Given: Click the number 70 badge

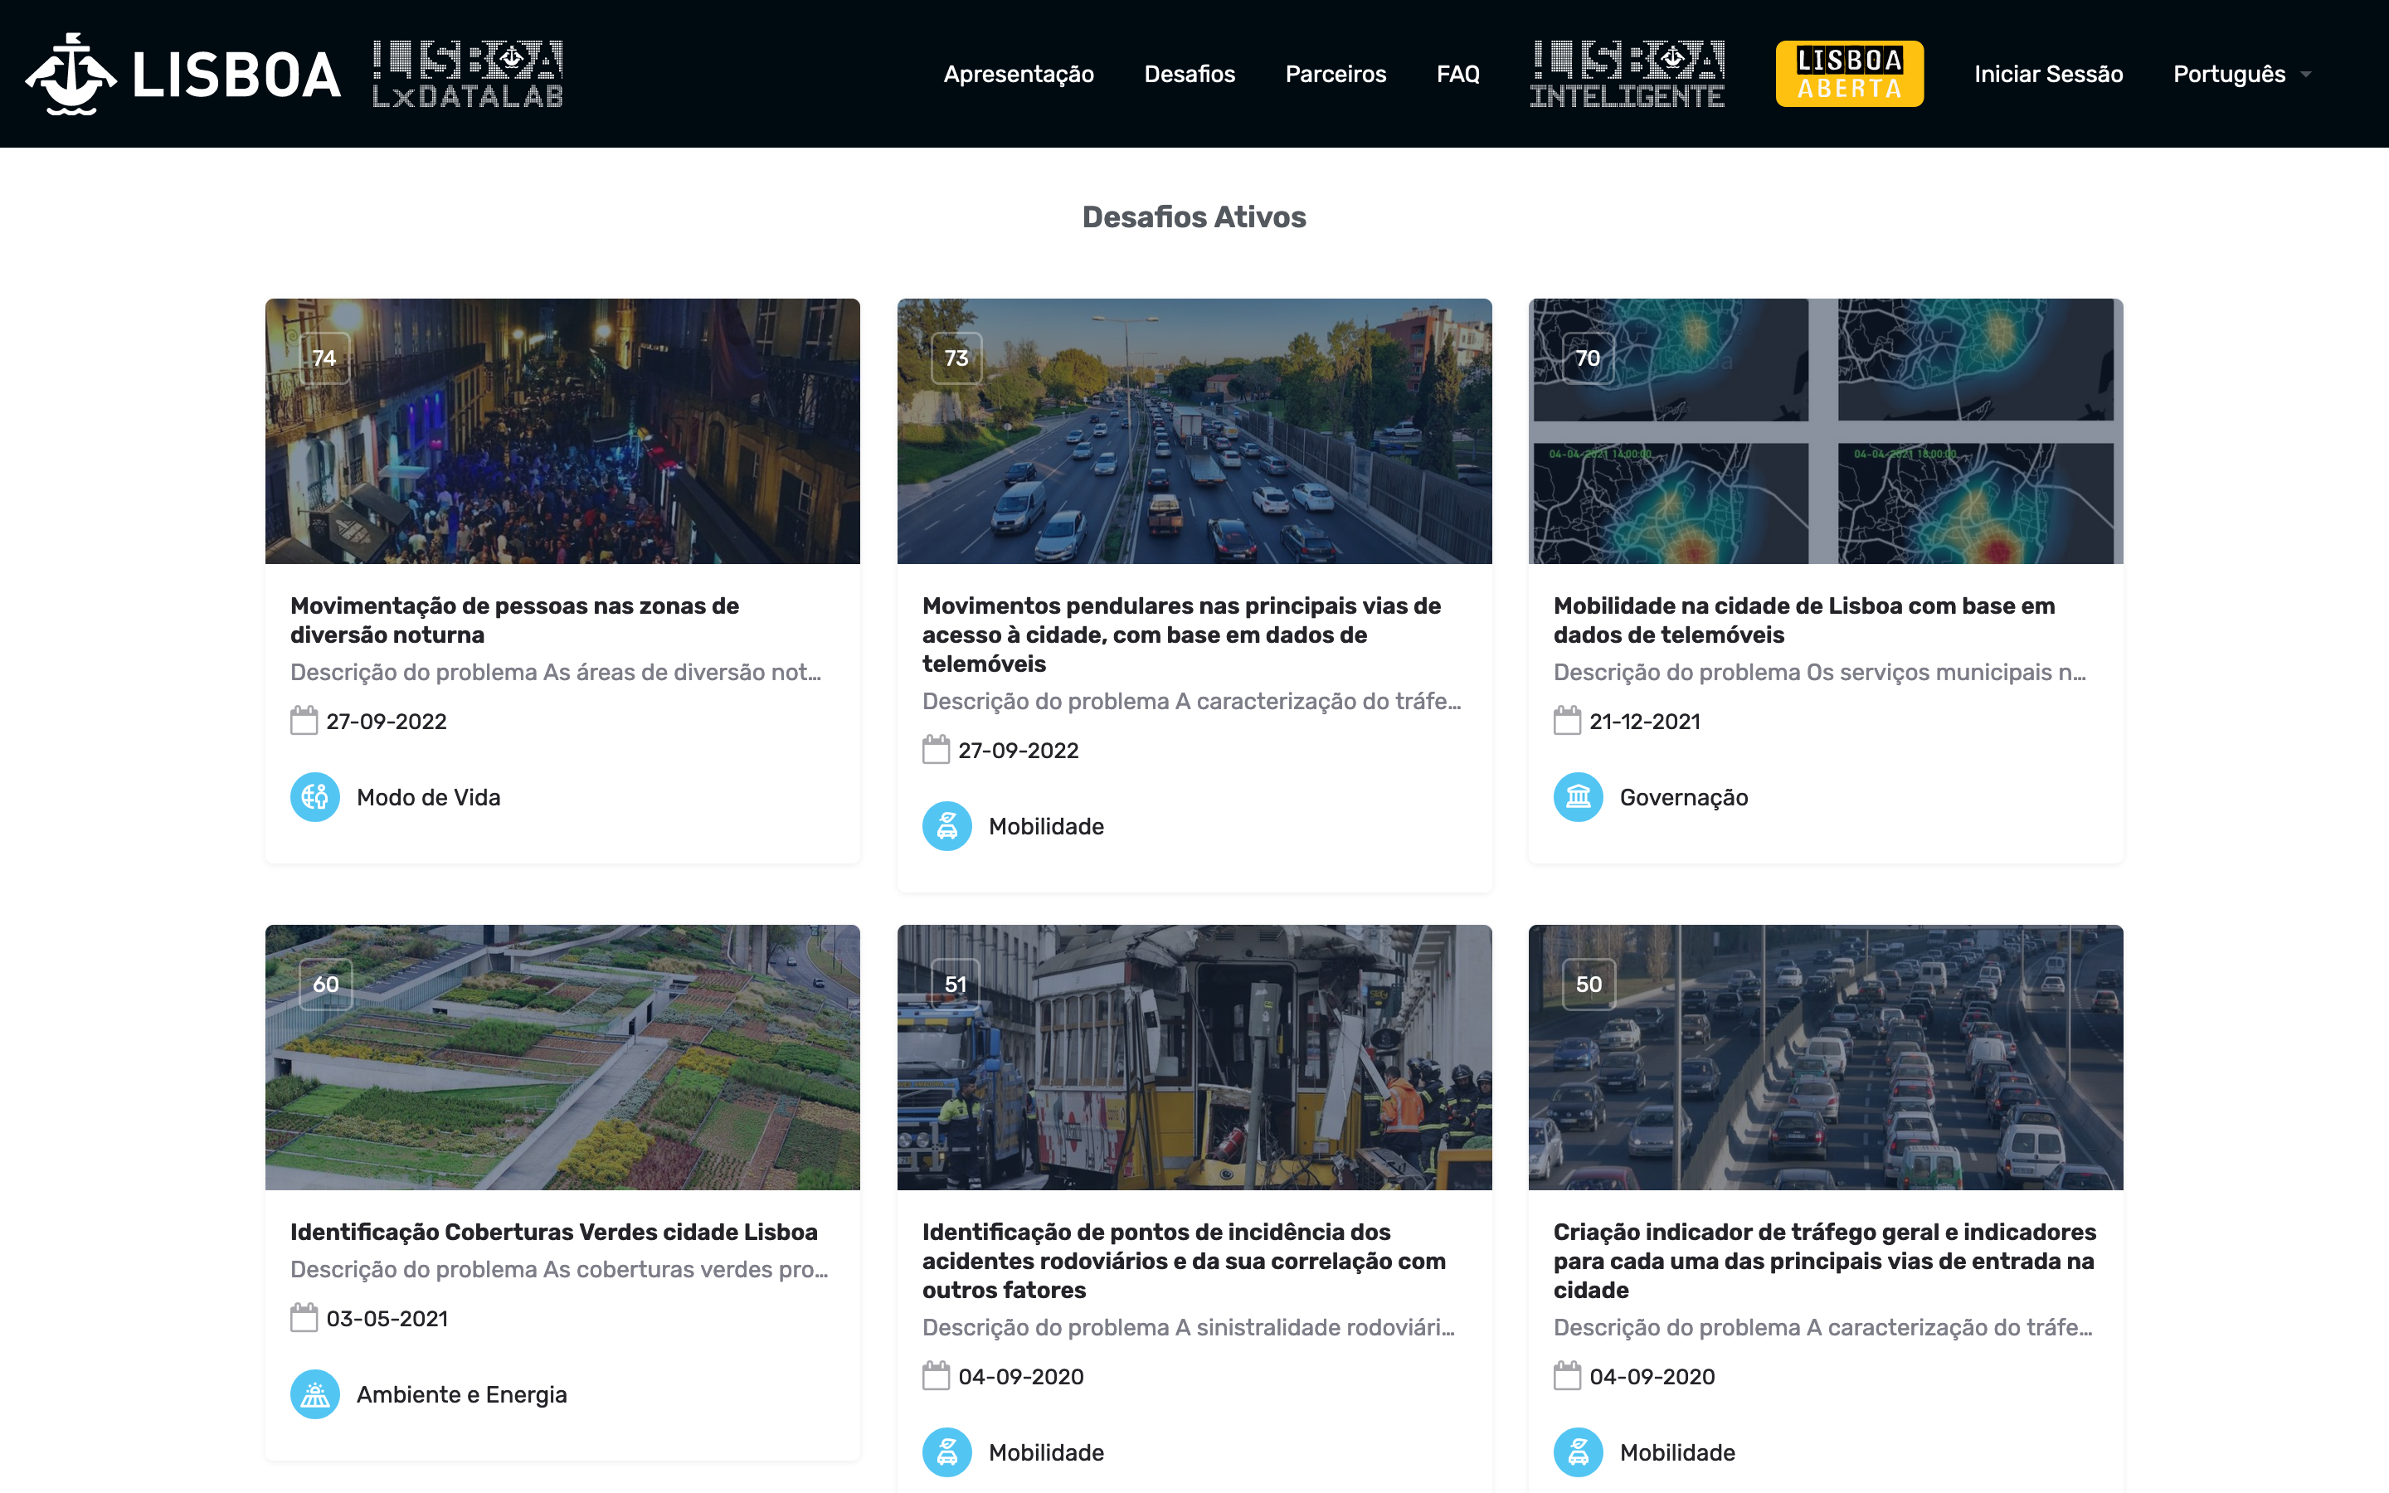Looking at the screenshot, I should [x=1589, y=357].
